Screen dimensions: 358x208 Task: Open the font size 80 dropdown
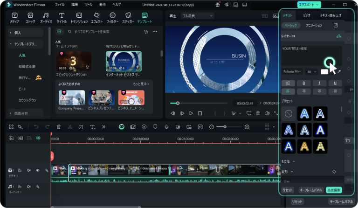point(311,72)
